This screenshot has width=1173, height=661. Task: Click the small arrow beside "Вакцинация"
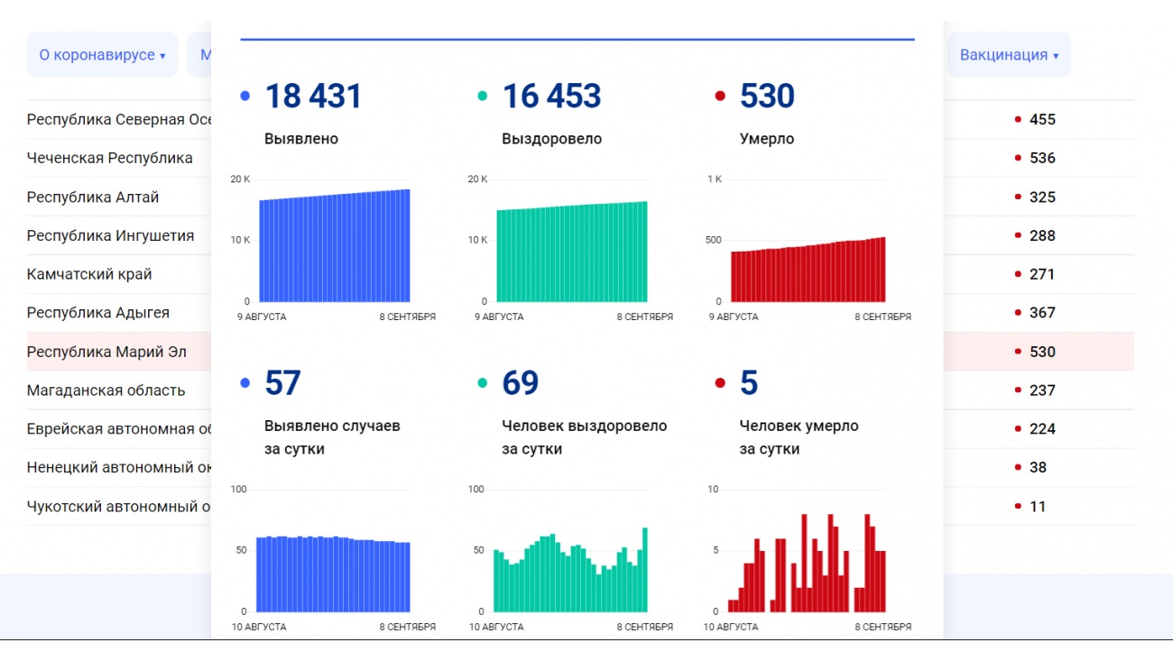click(x=1056, y=56)
